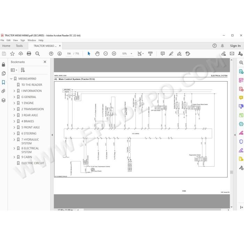Open the zoom percentage dropdown

point(131,54)
